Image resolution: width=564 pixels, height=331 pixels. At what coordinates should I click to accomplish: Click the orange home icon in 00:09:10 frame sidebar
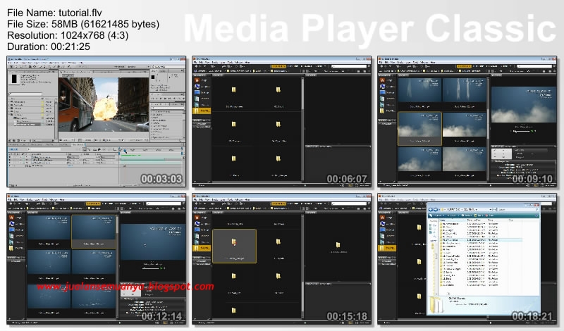[383, 80]
